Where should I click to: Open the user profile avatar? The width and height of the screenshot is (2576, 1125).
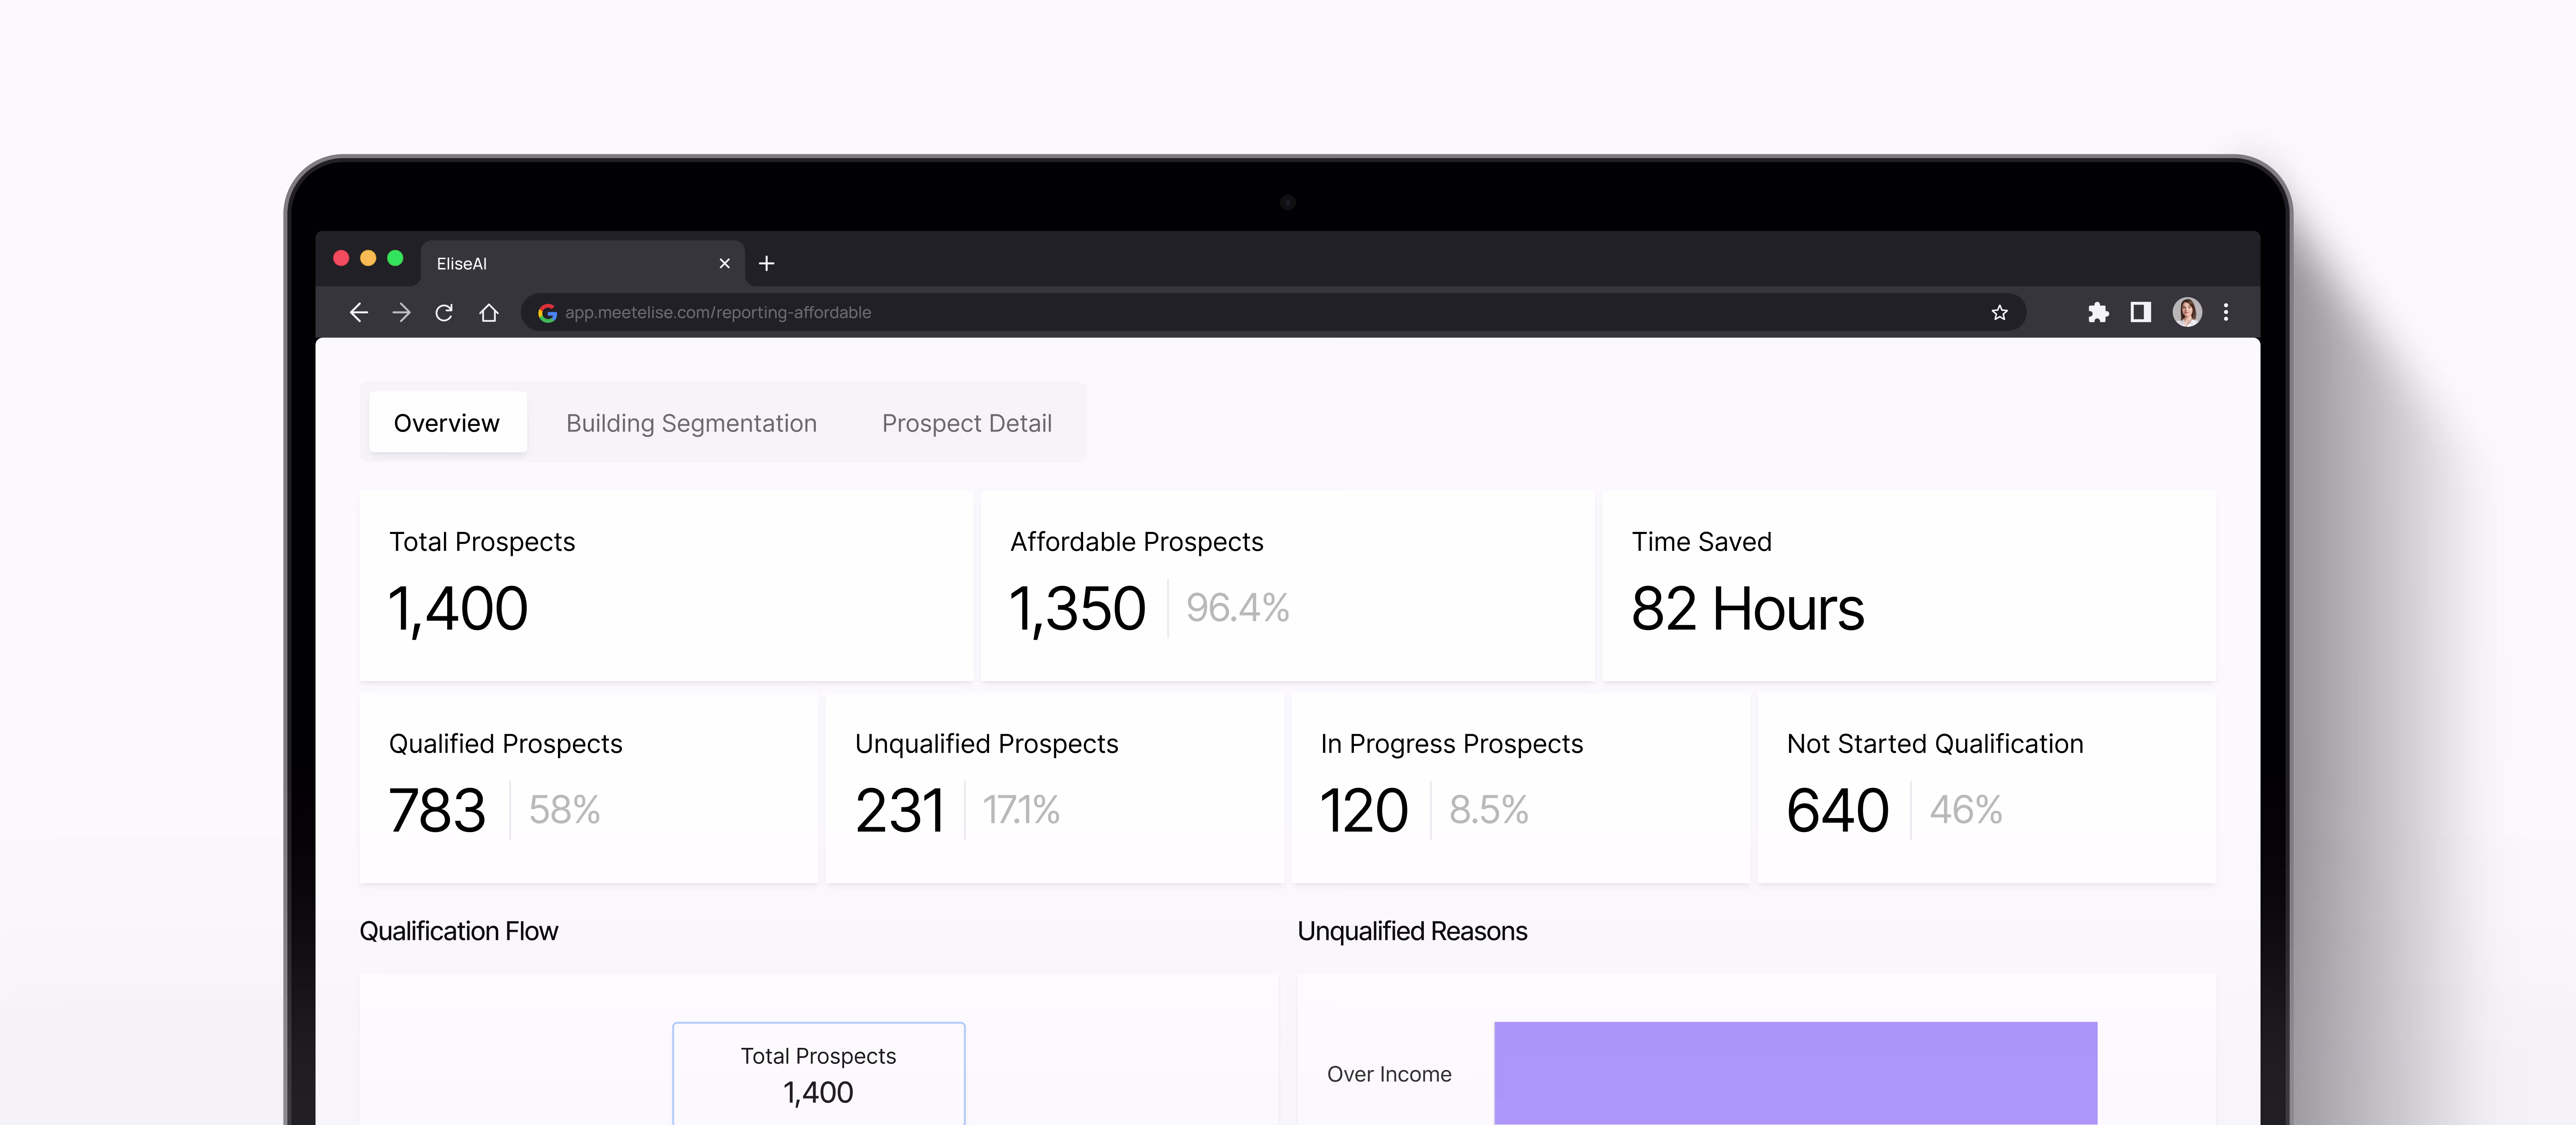pos(2187,312)
